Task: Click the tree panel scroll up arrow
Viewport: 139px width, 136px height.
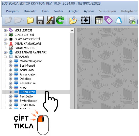Action: tap(72, 31)
